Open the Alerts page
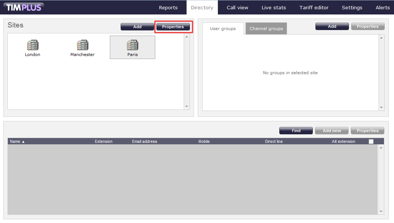 pyautogui.click(x=382, y=7)
